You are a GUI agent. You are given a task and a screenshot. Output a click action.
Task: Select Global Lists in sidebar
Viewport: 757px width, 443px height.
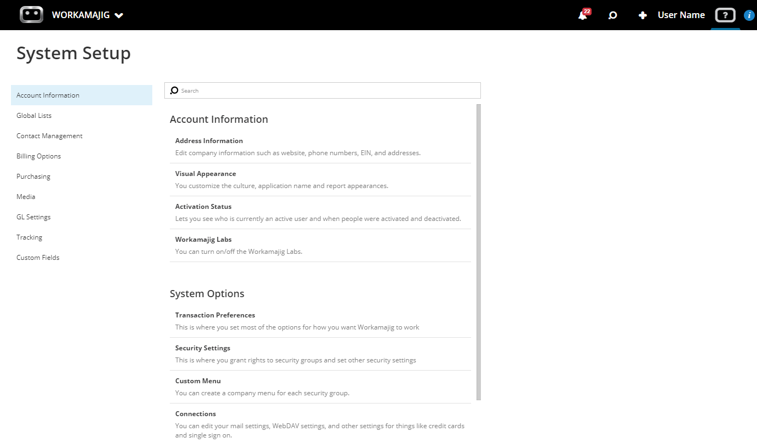pos(82,116)
